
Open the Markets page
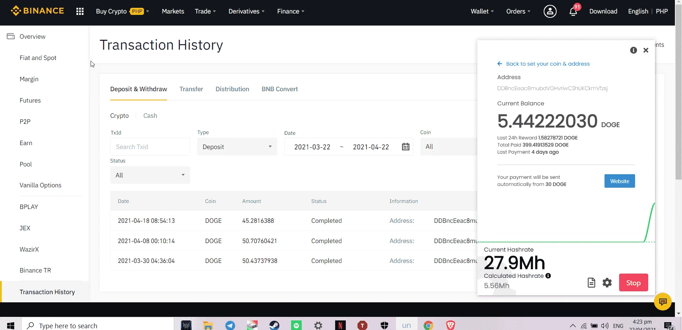coord(173,11)
